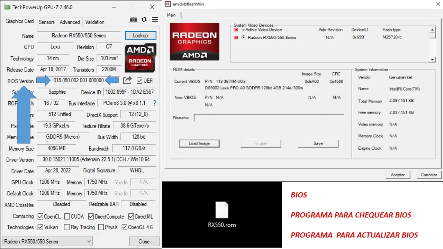443x249 pixels.
Task: Click device list scroll down arrow
Action: click(x=432, y=60)
